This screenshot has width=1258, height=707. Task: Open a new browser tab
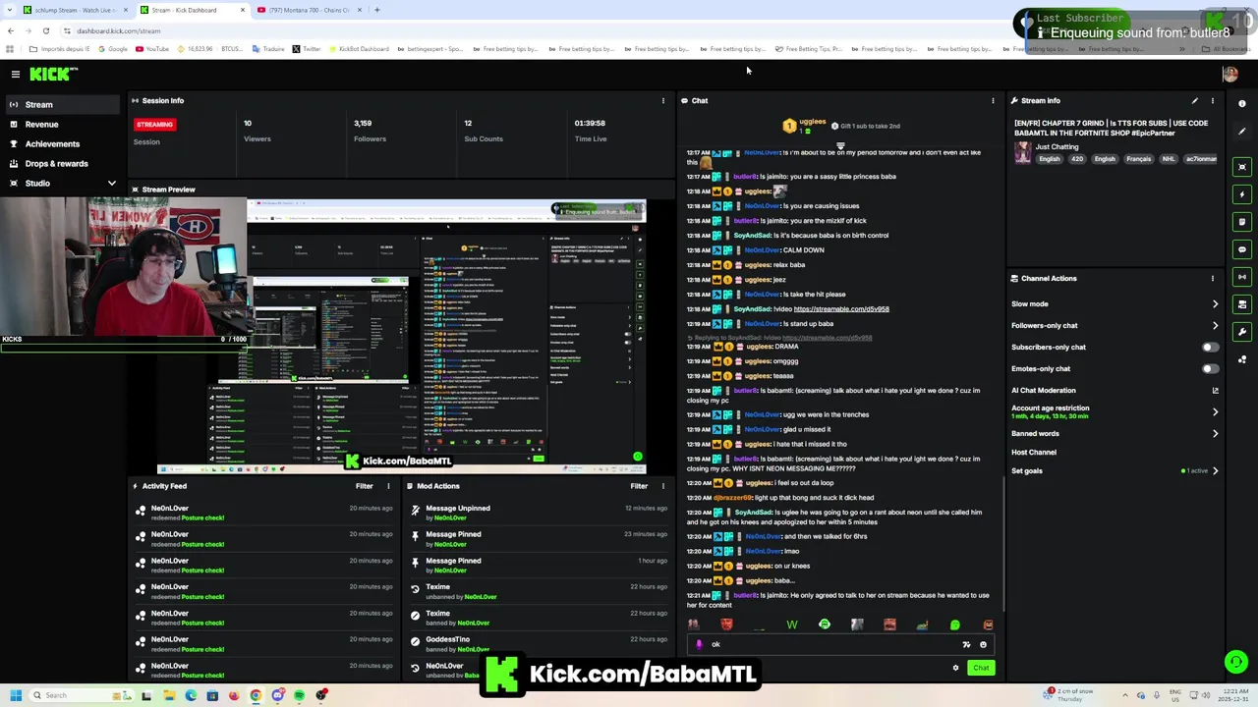pos(377,10)
